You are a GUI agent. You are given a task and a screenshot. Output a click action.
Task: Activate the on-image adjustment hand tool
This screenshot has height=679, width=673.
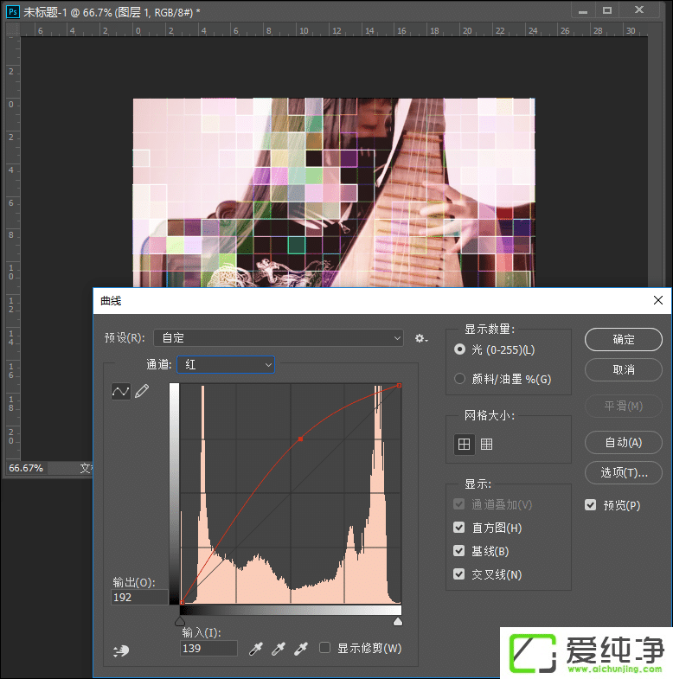point(120,650)
